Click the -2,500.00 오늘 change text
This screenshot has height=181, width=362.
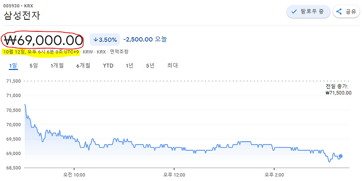pos(145,40)
